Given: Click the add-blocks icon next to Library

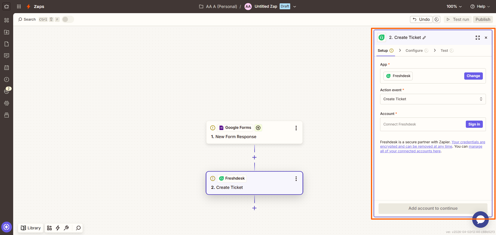Looking at the screenshot, I should (x=49, y=228).
